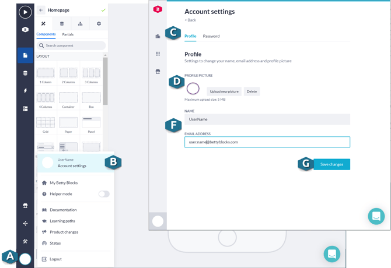Viewport: 391px width, 268px height.
Task: Open Product changes from the user menu
Action: [64, 232]
